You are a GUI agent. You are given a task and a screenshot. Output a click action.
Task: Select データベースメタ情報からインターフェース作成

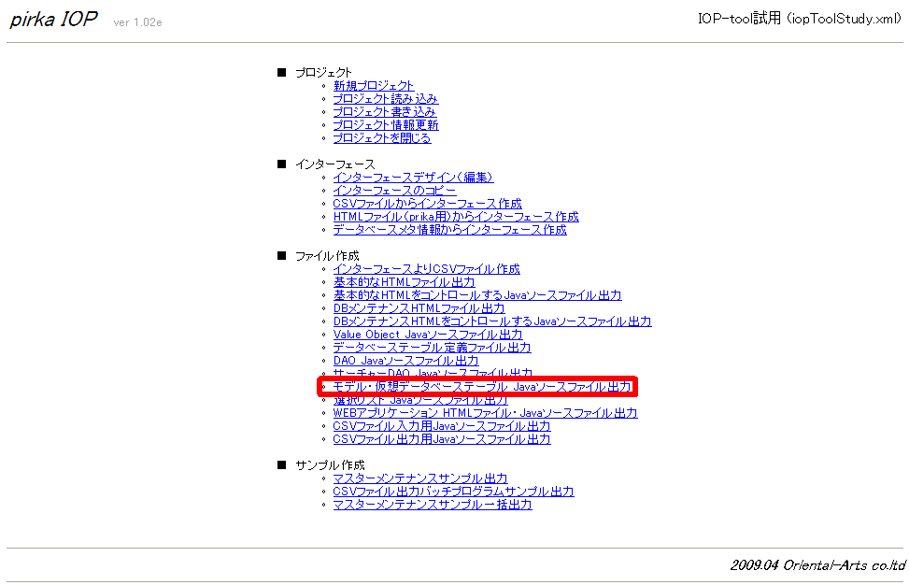coord(449,230)
